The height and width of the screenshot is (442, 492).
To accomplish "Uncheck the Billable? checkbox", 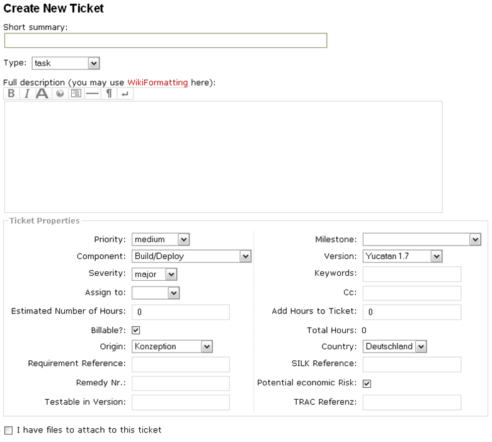I will tap(136, 330).
